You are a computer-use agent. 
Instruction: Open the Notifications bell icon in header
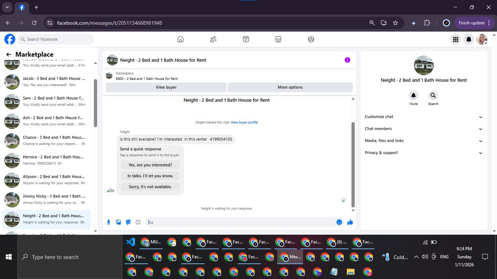pos(469,39)
